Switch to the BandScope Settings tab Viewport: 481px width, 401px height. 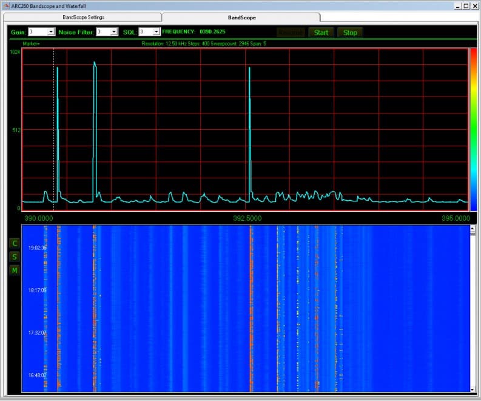(83, 18)
